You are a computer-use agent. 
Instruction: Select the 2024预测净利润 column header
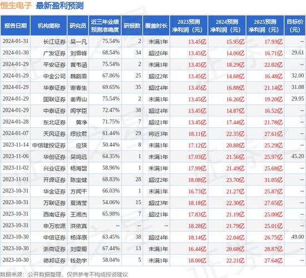click(x=227, y=26)
